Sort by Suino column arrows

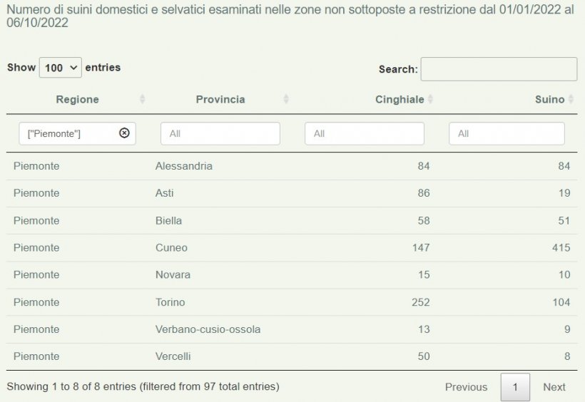point(571,99)
